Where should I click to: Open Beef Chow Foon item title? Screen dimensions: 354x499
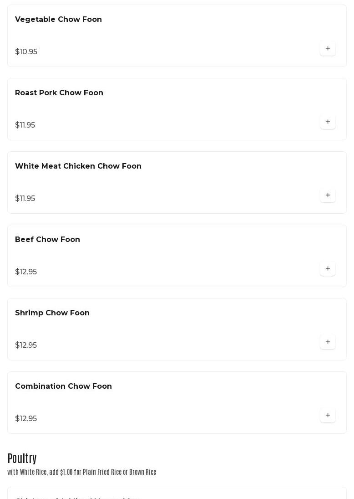[x=47, y=239]
